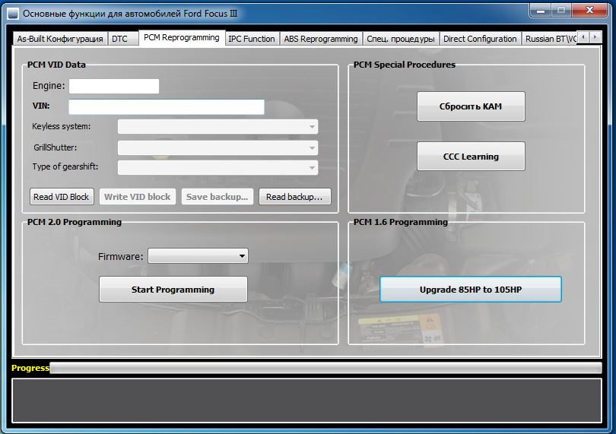
Task: Minimize the Ford Focus III window
Action: tap(541, 11)
